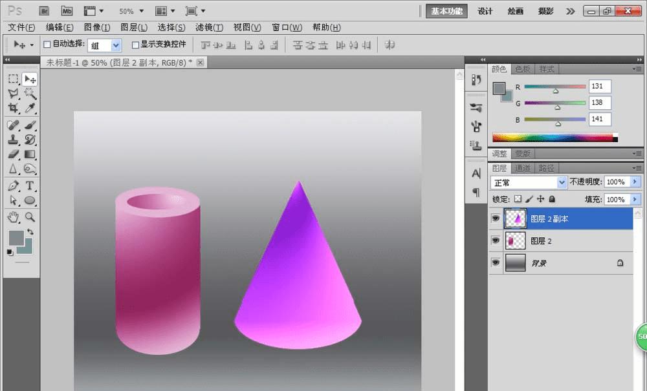647x391 pixels.
Task: Select the Gradient tool
Action: pyautogui.click(x=30, y=154)
